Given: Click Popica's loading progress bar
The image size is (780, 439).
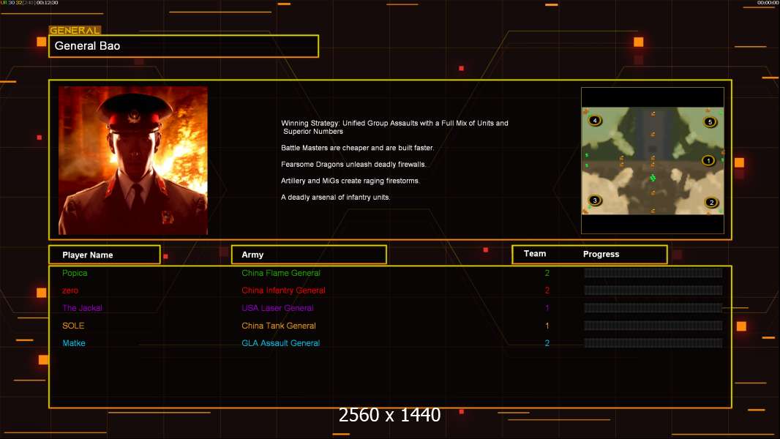Looking at the screenshot, I should coord(653,272).
